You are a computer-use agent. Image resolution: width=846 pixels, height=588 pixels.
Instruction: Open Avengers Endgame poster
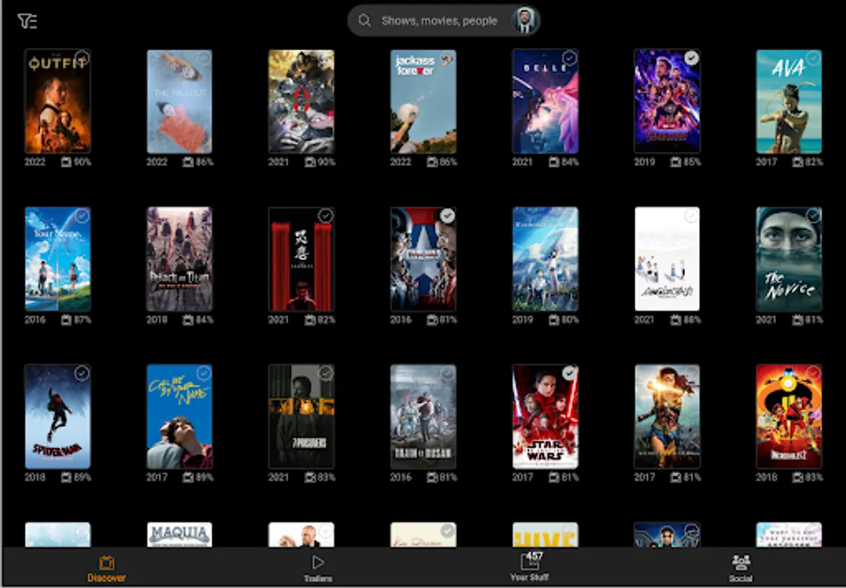(667, 101)
